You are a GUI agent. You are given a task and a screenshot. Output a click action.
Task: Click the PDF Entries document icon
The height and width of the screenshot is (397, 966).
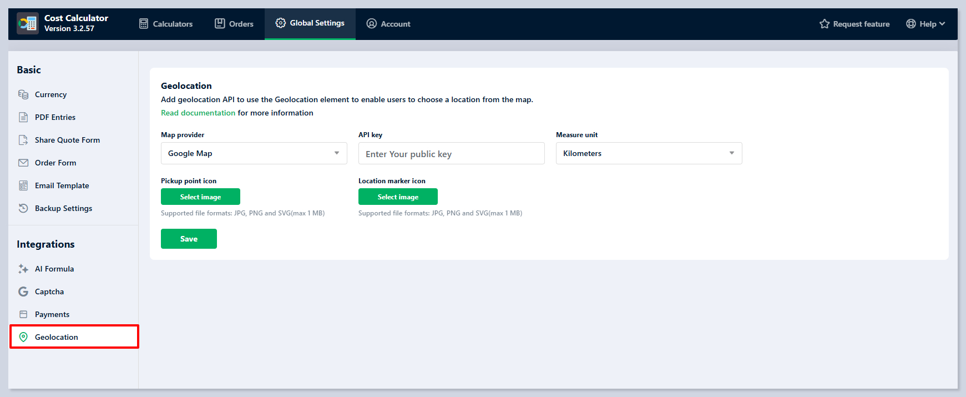[x=23, y=117]
